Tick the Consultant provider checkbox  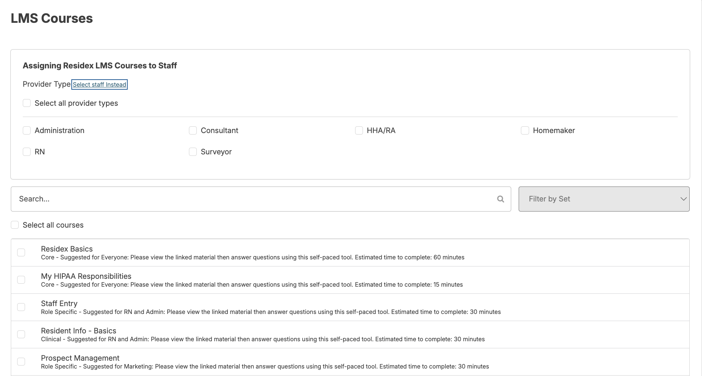point(193,130)
